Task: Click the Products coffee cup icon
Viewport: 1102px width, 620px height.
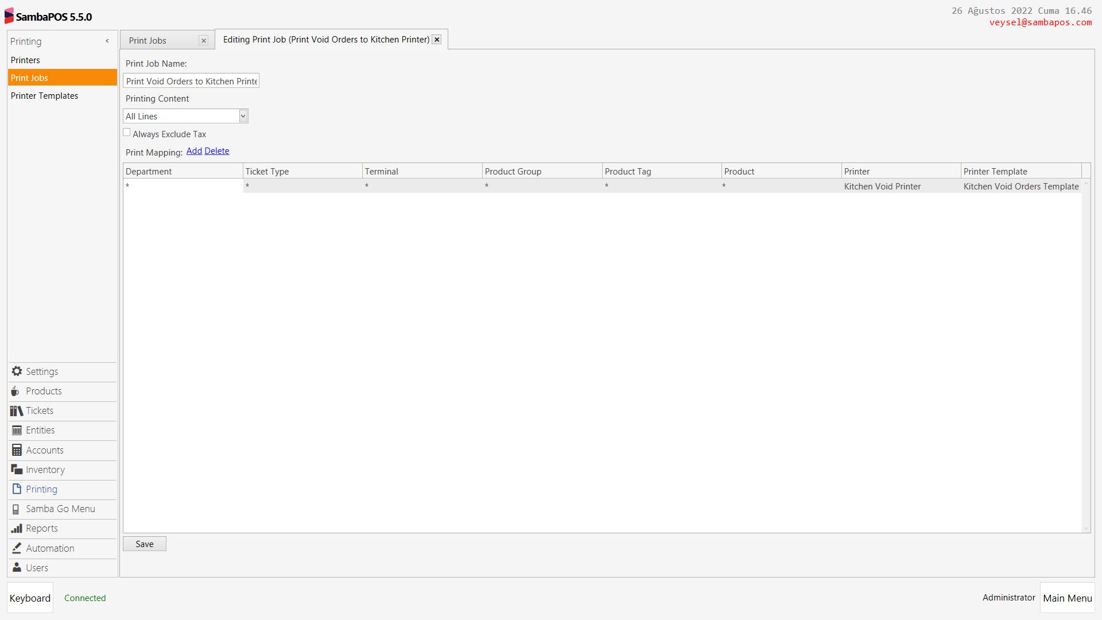Action: pyautogui.click(x=15, y=391)
